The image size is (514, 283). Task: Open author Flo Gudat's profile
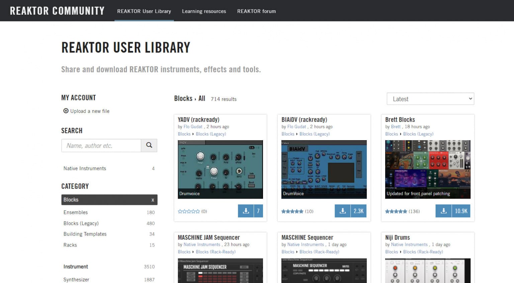193,126
